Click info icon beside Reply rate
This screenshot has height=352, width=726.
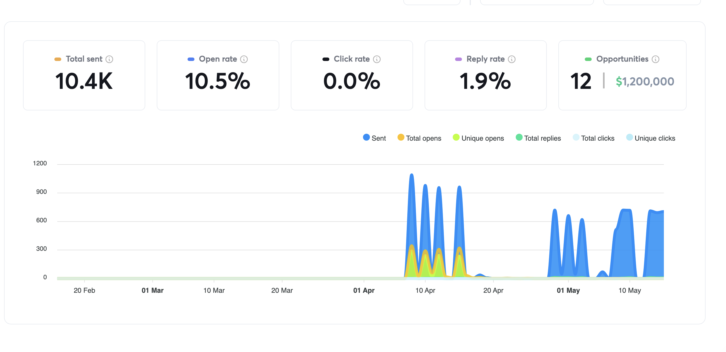coord(512,59)
